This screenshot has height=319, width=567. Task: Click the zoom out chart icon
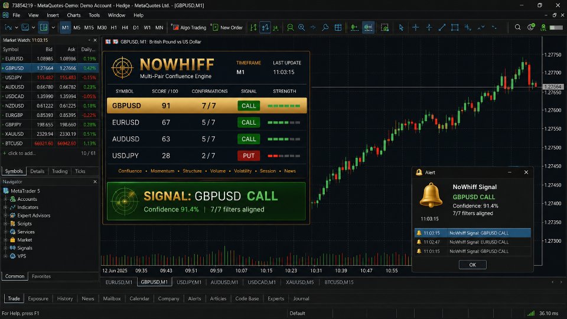pyautogui.click(x=290, y=28)
